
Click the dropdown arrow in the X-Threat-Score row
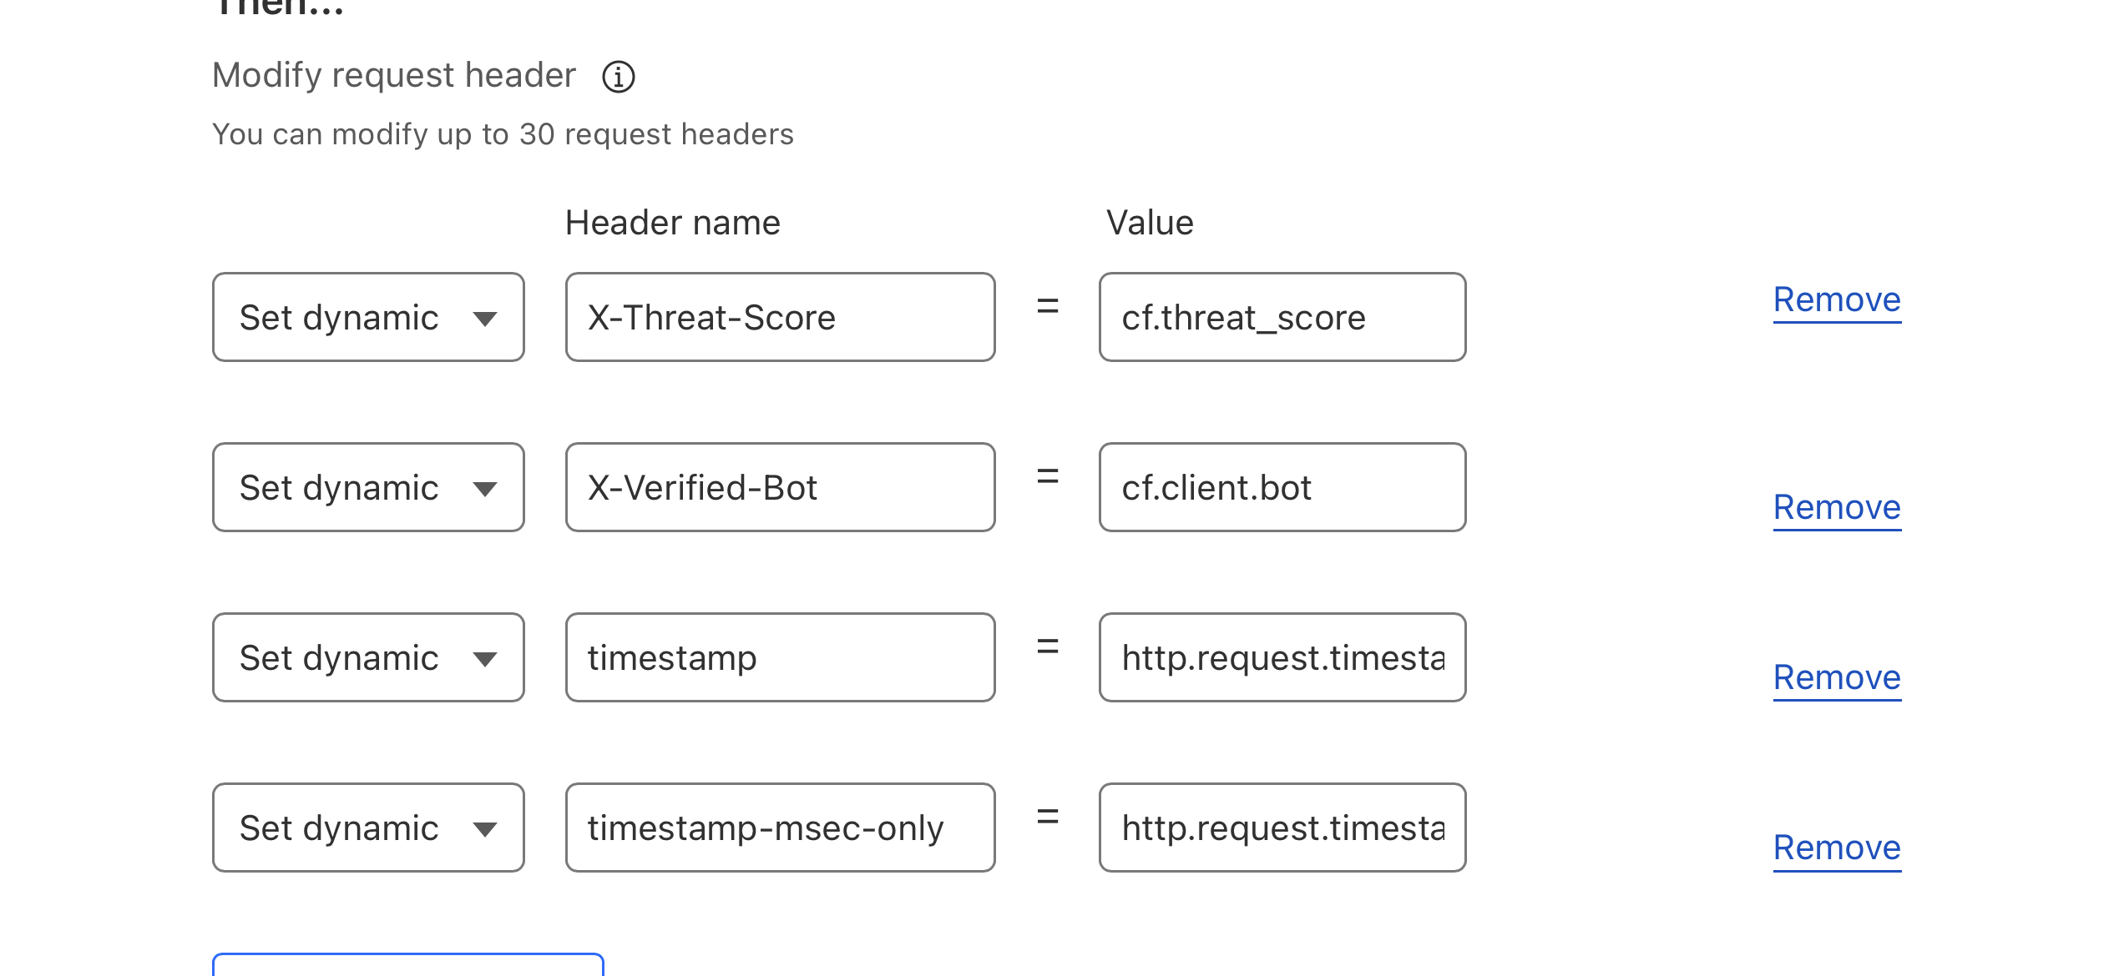pyautogui.click(x=485, y=319)
